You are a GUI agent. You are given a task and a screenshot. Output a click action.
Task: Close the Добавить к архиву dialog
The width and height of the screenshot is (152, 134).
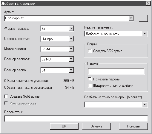[148, 4]
